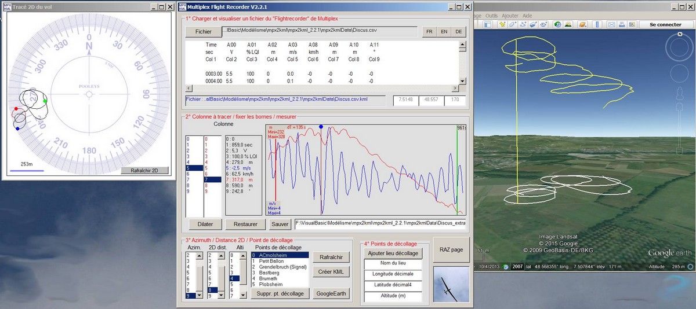Click the 2007 date label in Google Earth
Viewport: 696px width, 309px height.
pos(516,267)
